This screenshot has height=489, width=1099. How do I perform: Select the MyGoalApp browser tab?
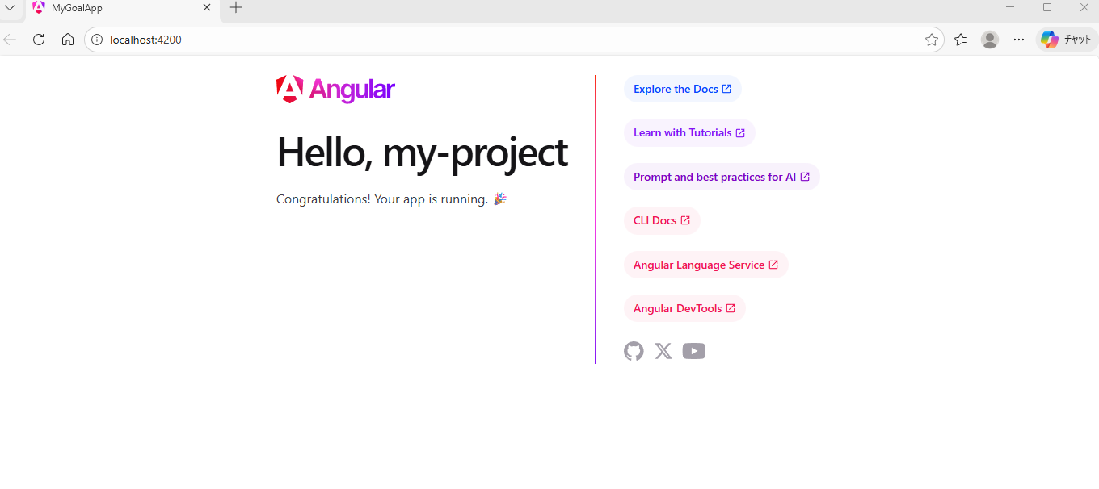pos(121,8)
